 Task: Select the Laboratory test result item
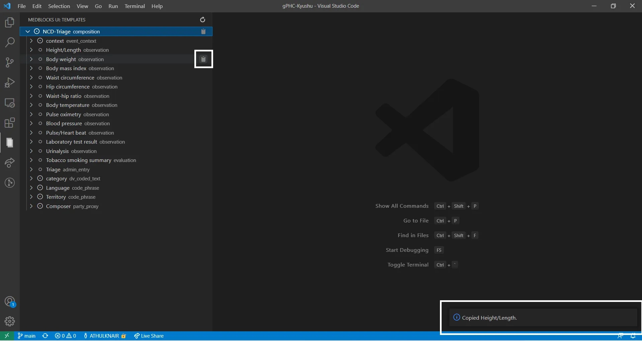(x=72, y=142)
